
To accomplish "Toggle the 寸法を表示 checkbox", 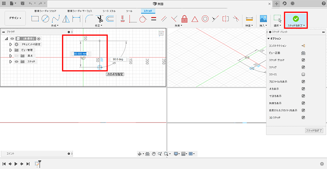I will (303, 96).
